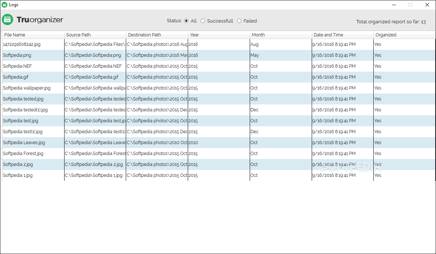Sort by File Name column header
The height and width of the screenshot is (254, 436).
34,35
